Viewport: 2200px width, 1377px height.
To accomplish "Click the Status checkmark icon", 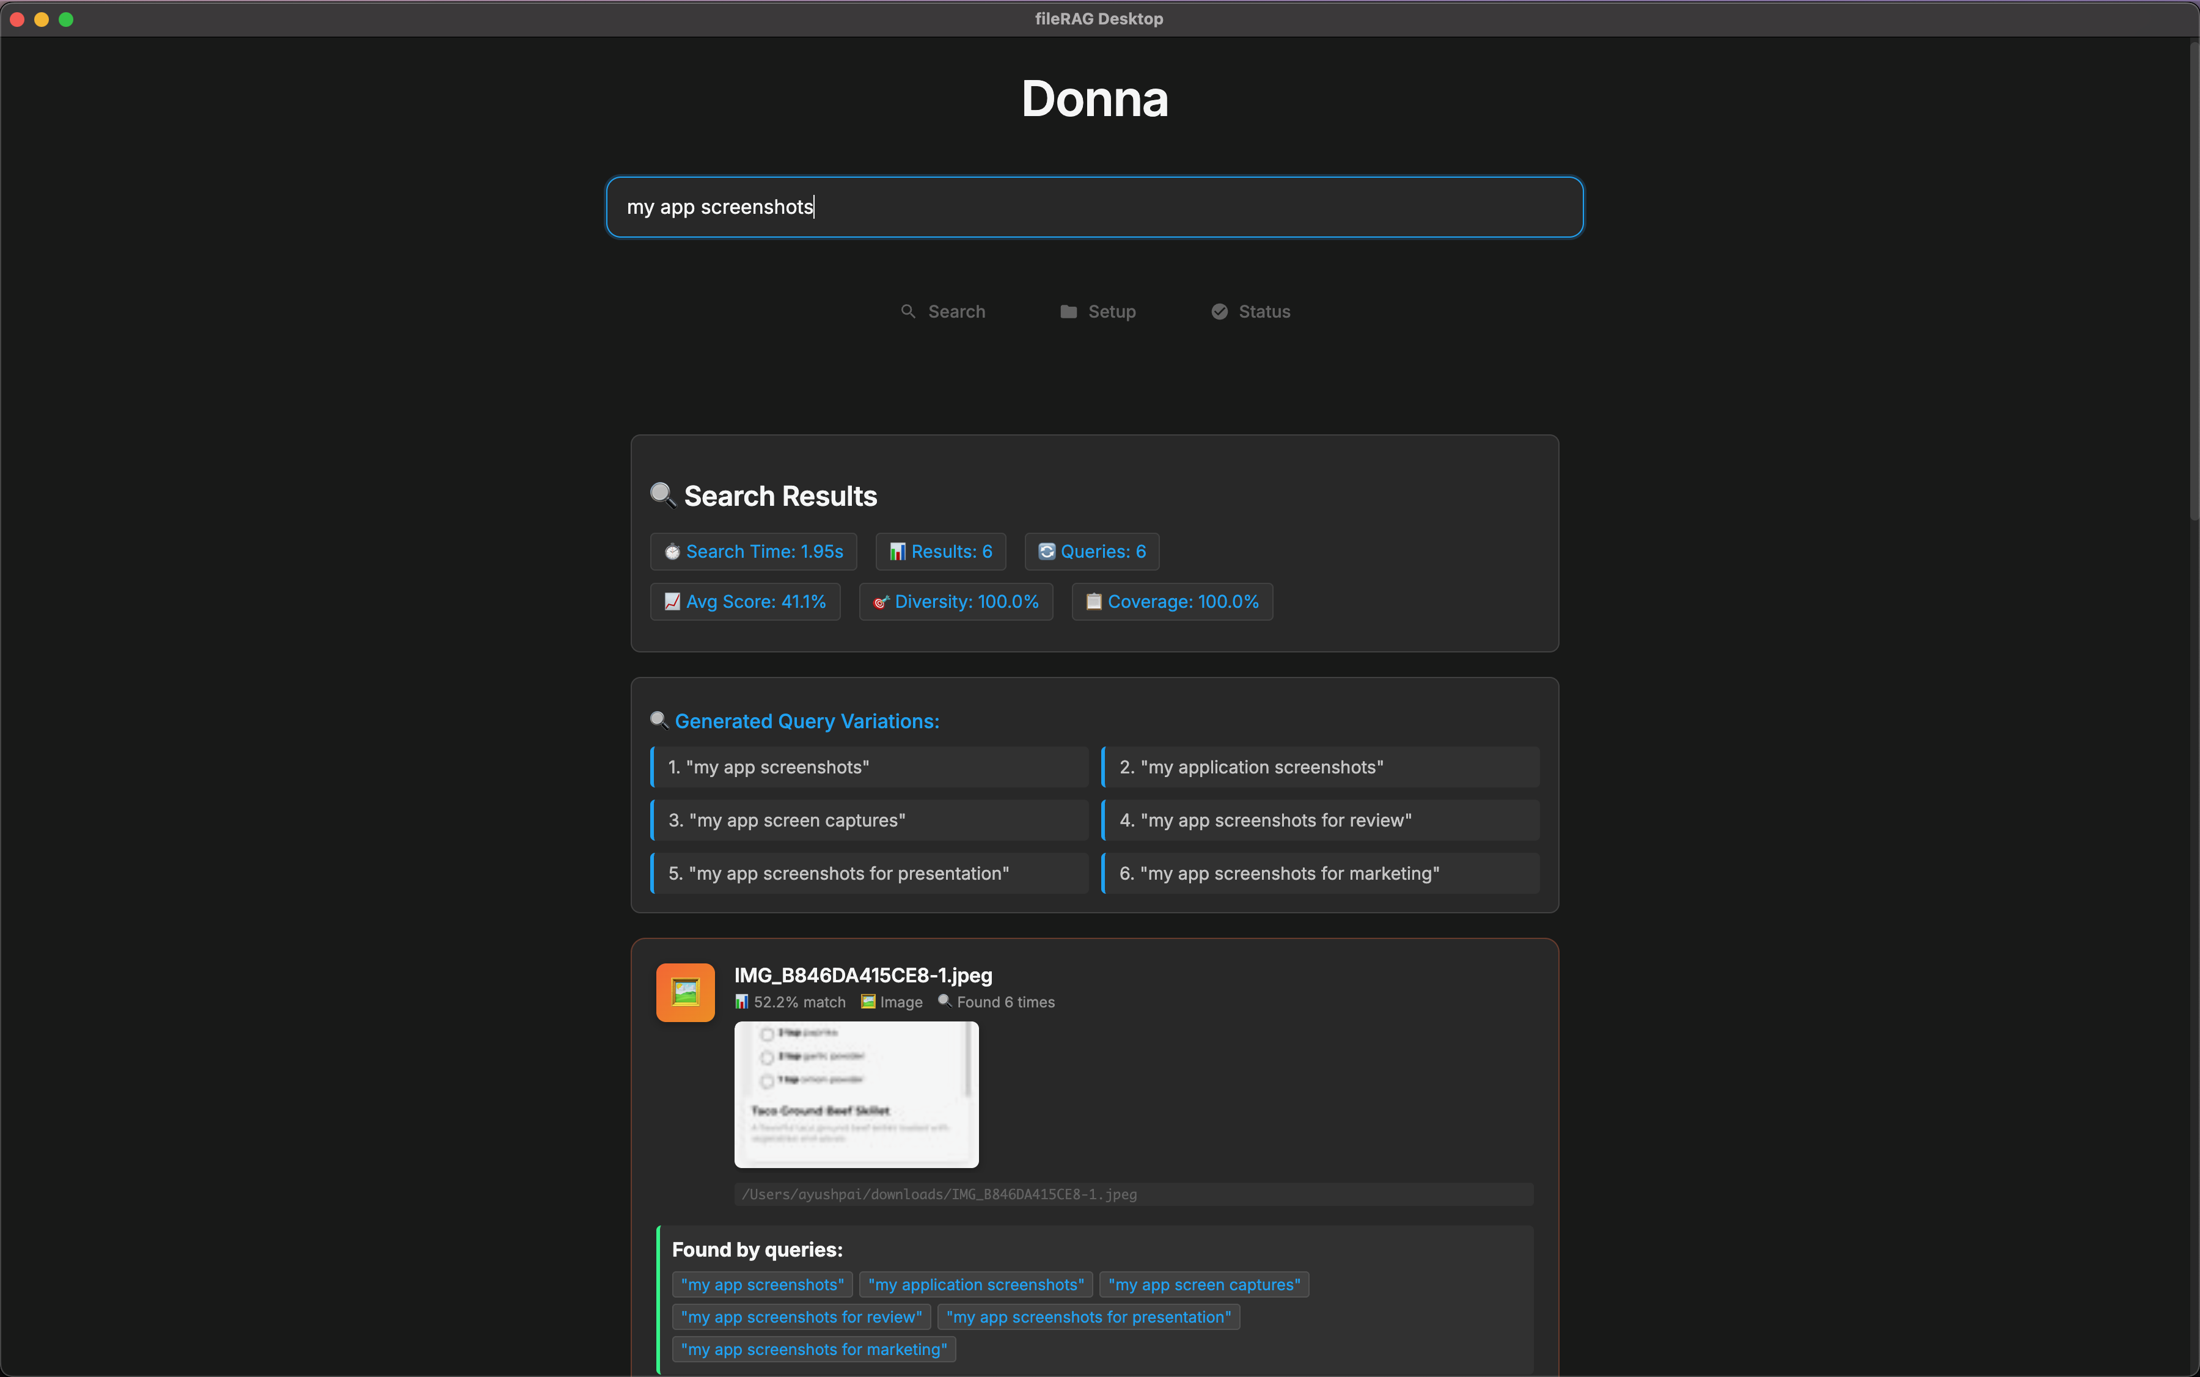I will tap(1219, 312).
